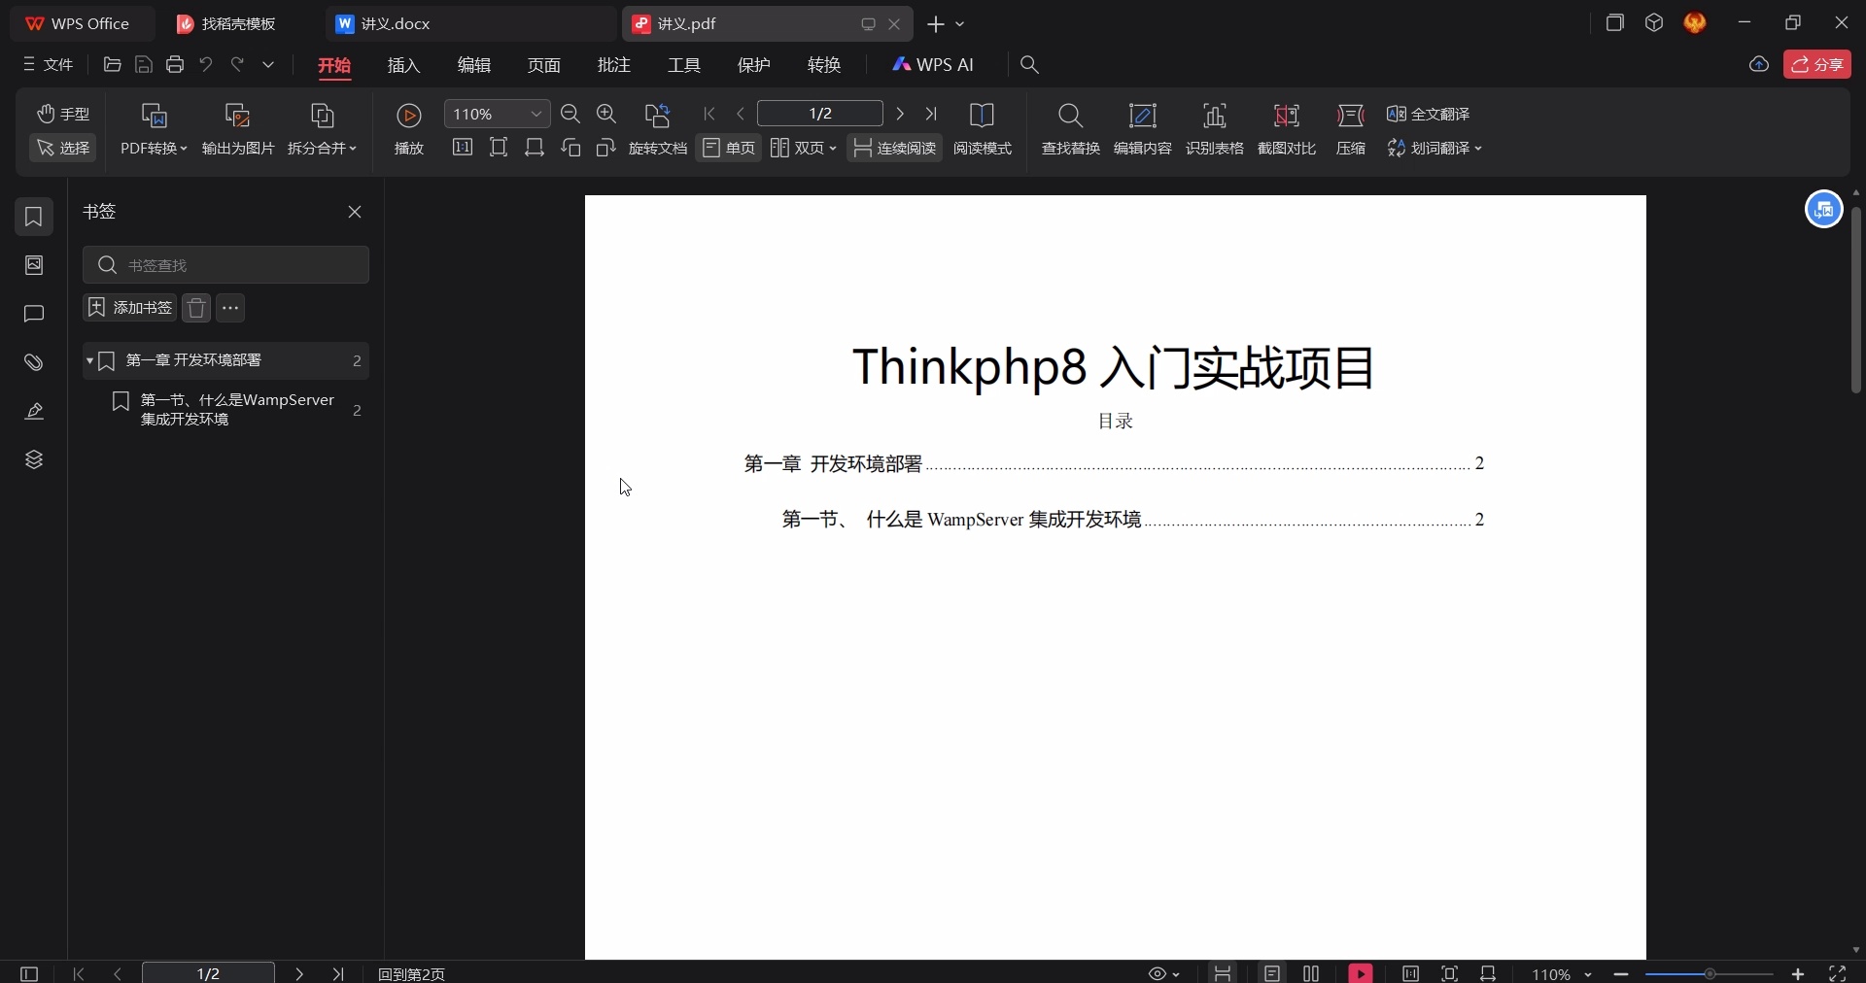Click the print icon in quick toolbar

click(x=175, y=65)
